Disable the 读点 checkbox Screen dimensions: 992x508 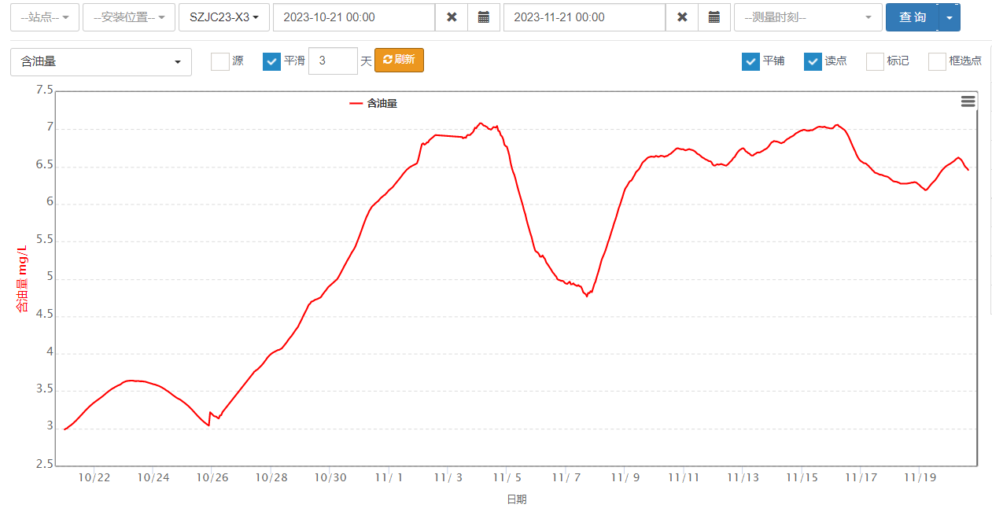813,61
